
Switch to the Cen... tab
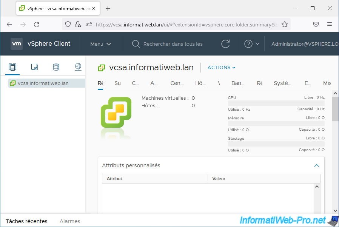click(x=177, y=83)
